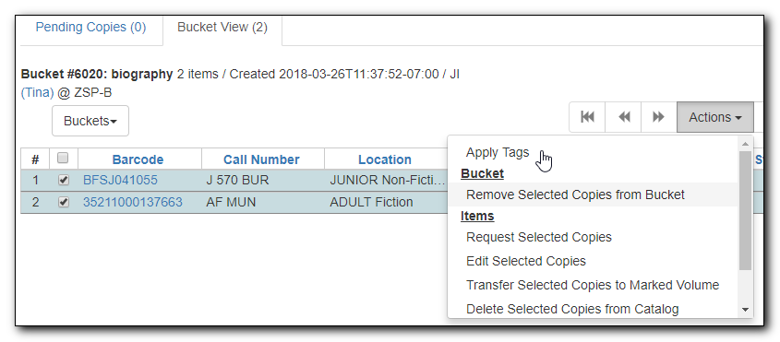Open the (Tina) owner link
The height and width of the screenshot is (342, 780).
pos(37,93)
